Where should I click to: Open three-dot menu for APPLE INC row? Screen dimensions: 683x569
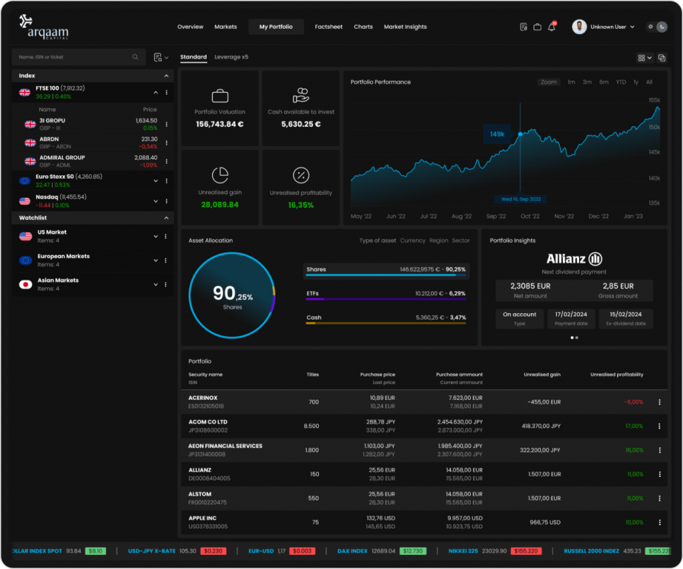point(660,522)
